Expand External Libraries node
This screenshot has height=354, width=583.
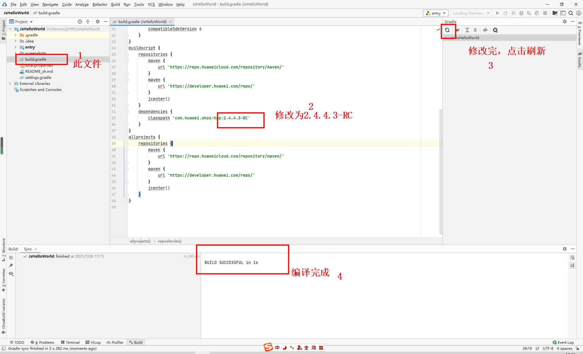[10, 83]
